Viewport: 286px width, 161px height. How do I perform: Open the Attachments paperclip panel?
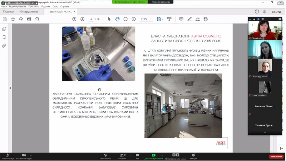pos(4,46)
